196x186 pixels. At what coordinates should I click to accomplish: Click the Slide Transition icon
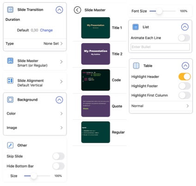pos(10,10)
